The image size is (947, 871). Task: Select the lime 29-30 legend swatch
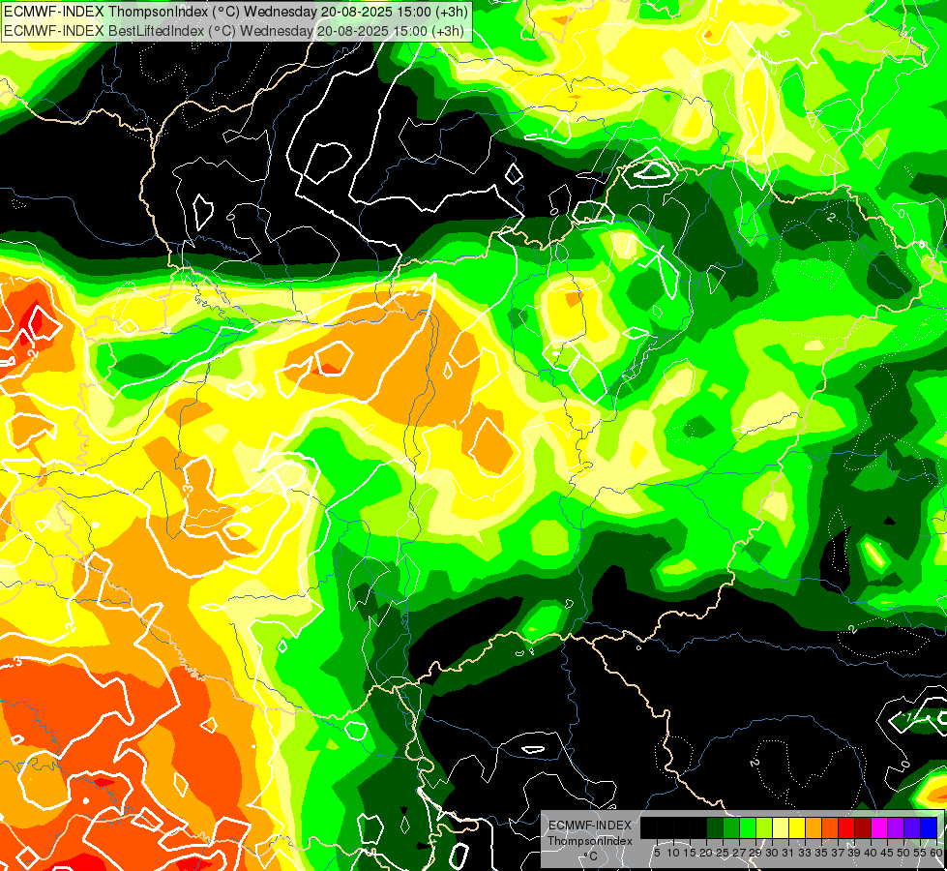764,827
